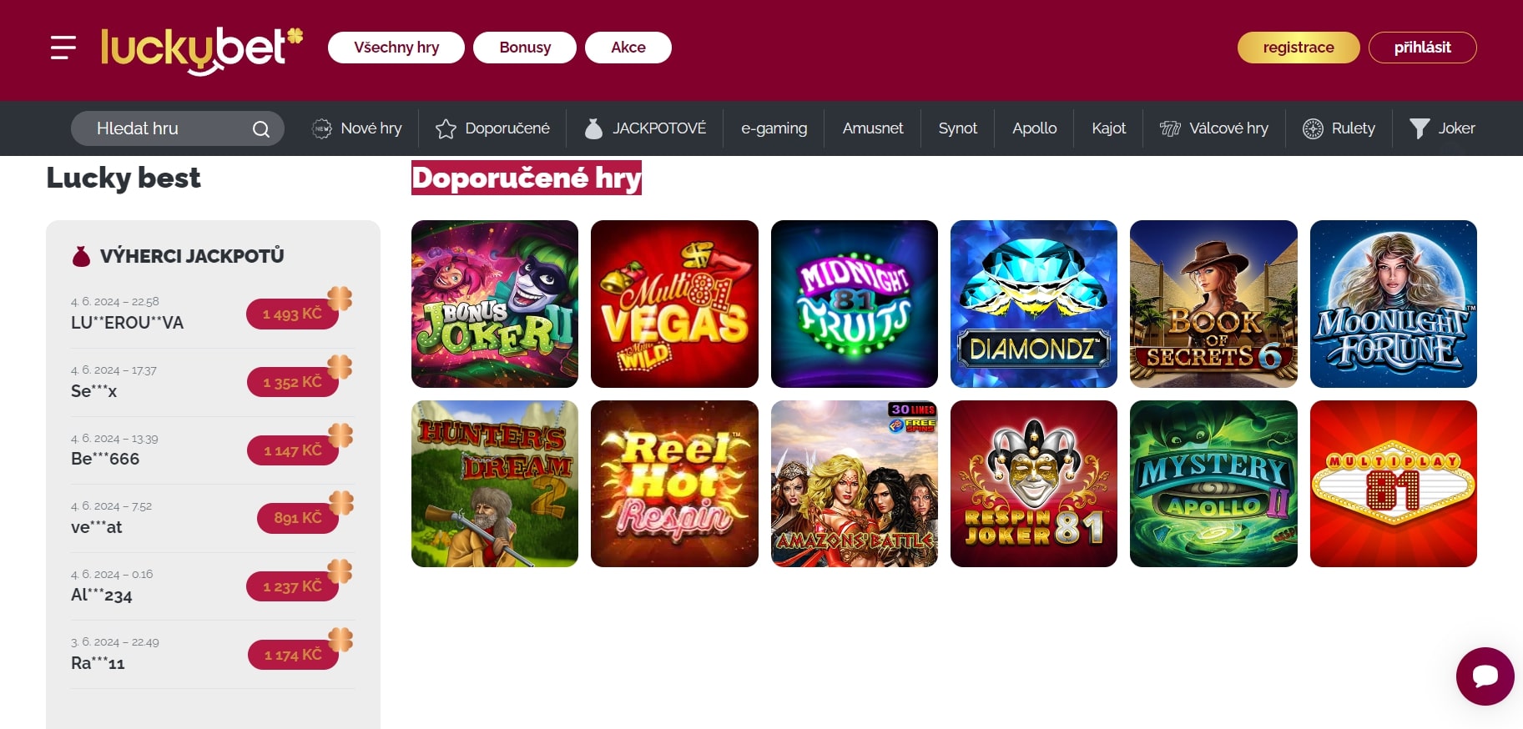The height and width of the screenshot is (729, 1523).
Task: Click the Joker filter icon
Action: click(x=1420, y=128)
